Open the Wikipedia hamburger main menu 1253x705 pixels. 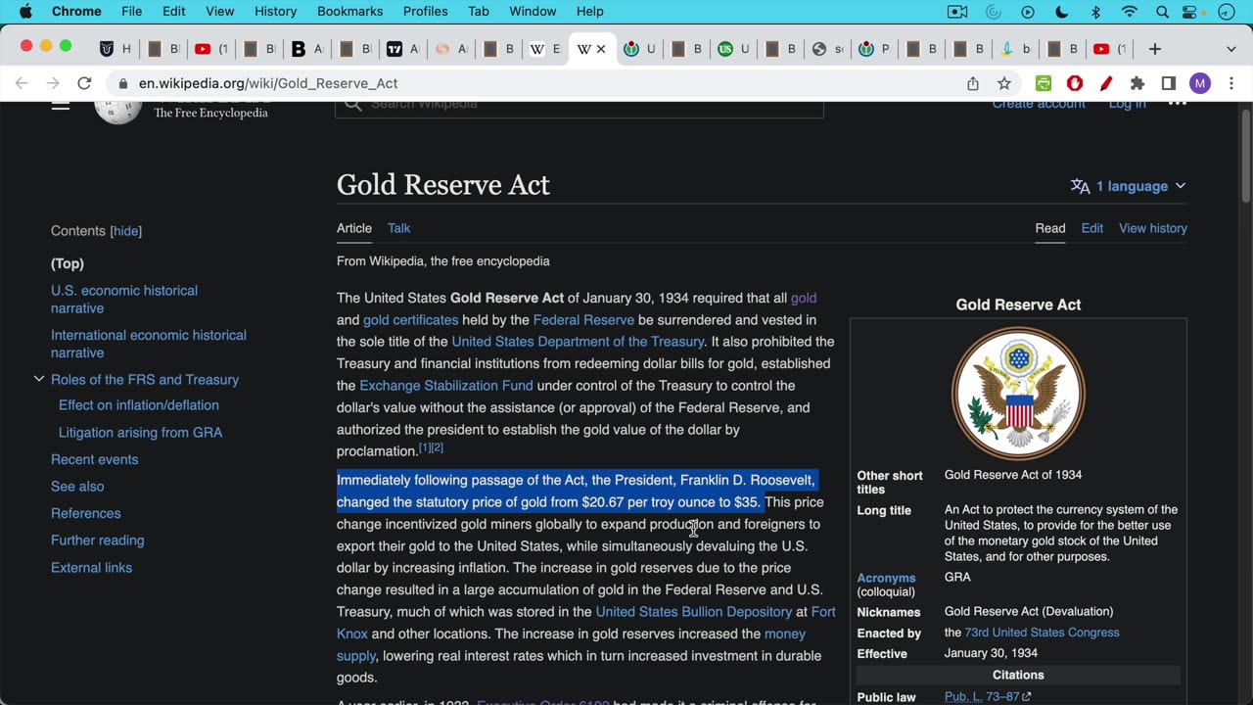[61, 104]
